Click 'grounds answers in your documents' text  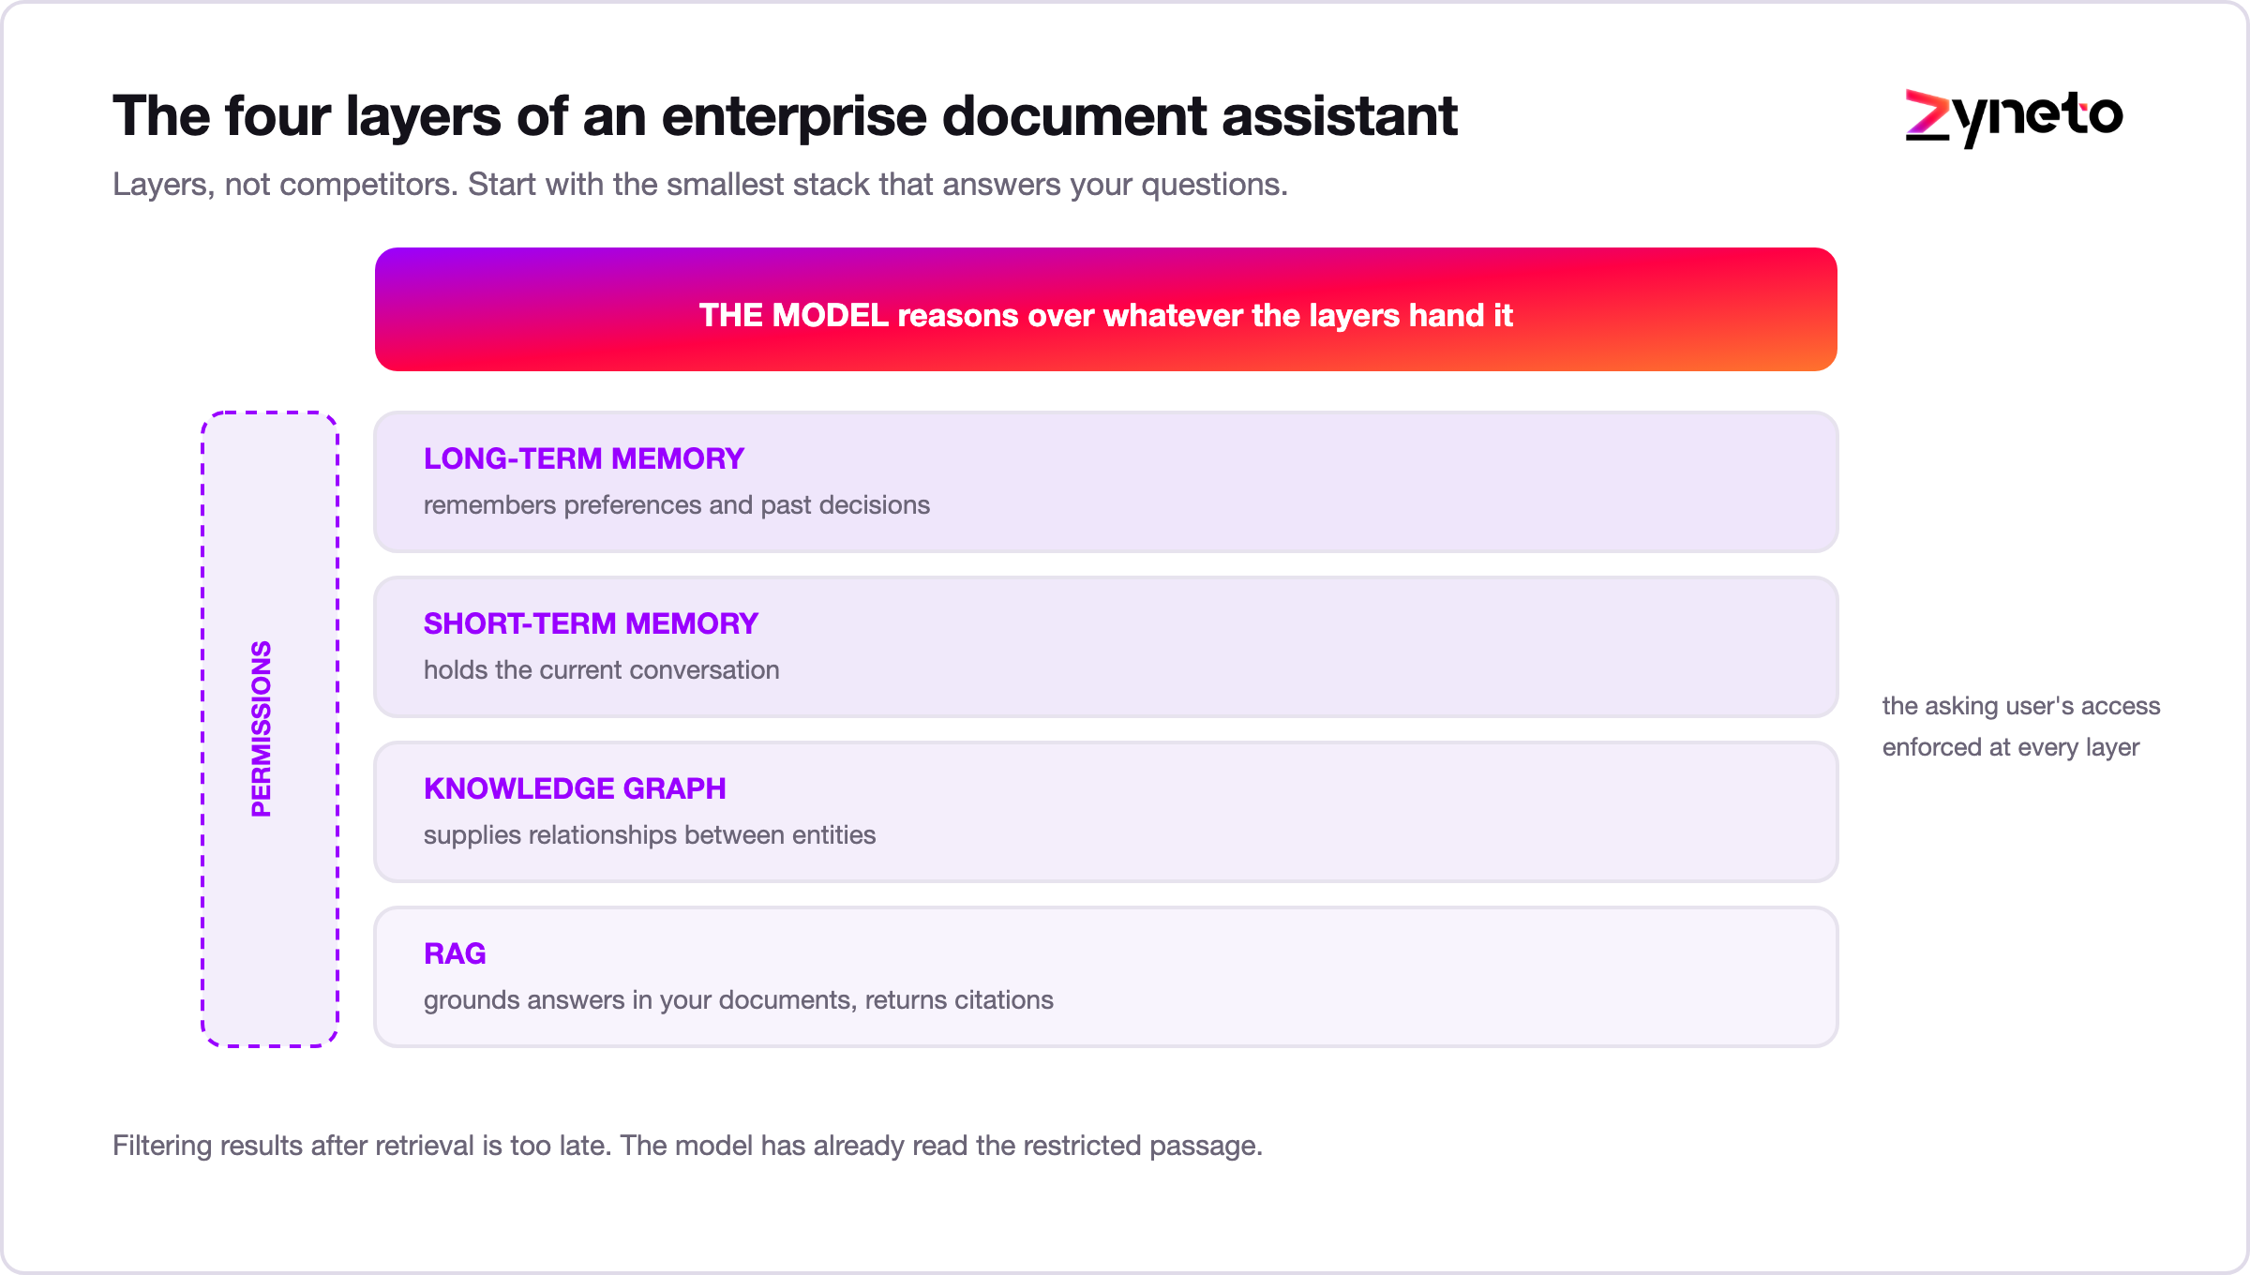(639, 1000)
